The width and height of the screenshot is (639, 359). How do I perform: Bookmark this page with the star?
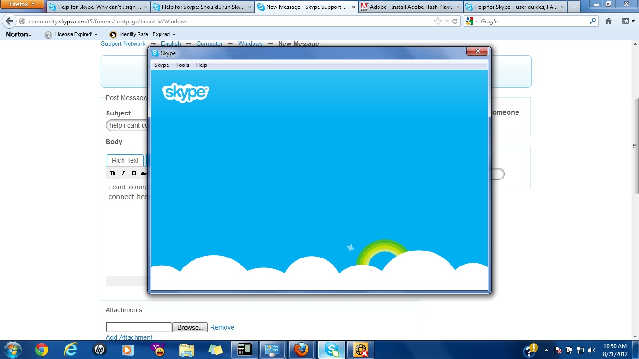pos(438,22)
